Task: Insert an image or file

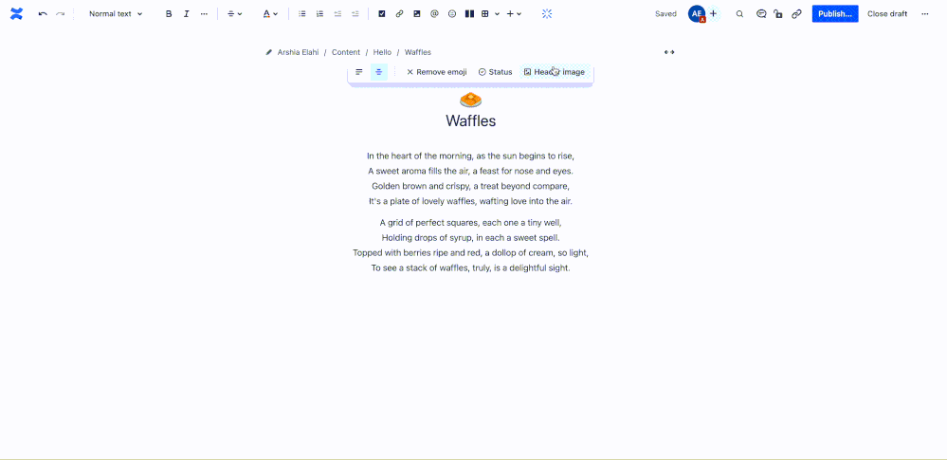Action: (417, 14)
